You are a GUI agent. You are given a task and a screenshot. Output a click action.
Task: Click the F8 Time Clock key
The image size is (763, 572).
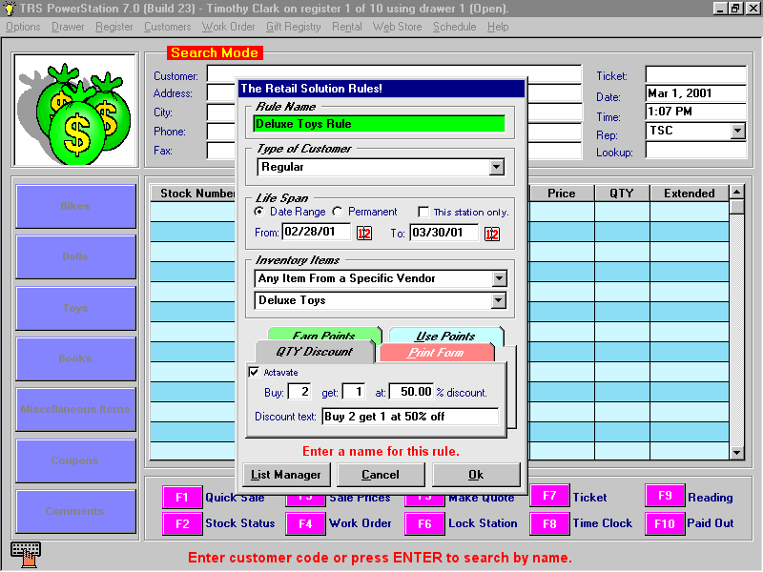[549, 523]
